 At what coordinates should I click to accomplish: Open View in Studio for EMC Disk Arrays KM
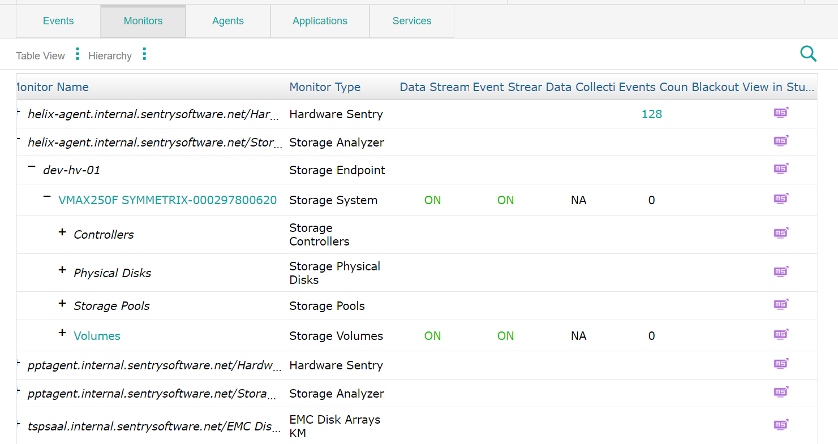(x=781, y=424)
